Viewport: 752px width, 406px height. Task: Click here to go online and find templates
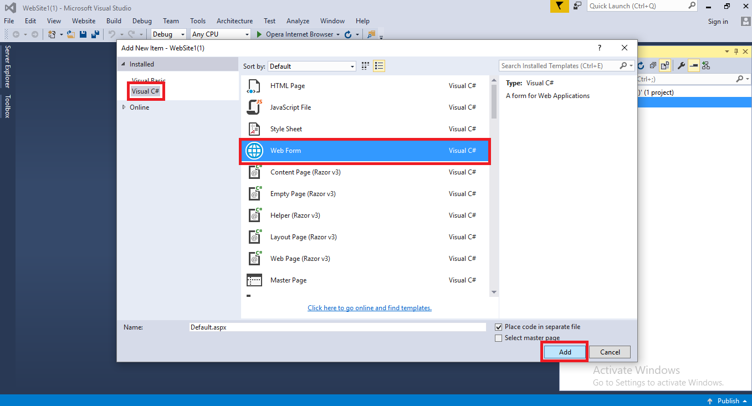pos(369,307)
